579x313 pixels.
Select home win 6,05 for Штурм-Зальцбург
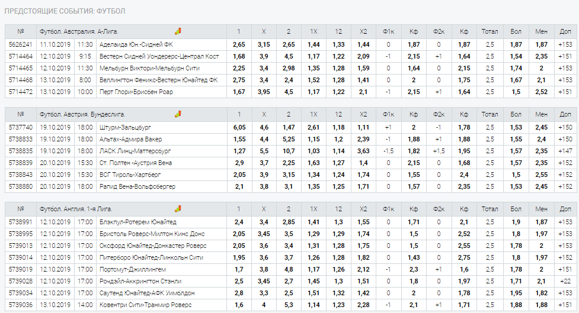(239, 128)
